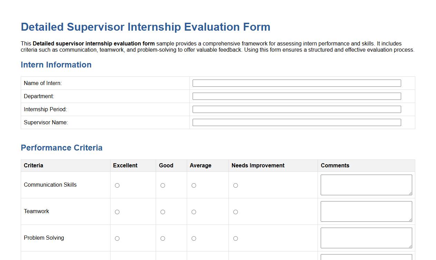Select Average rating for Teamwork
Screen dimensions: 436x260
[x=194, y=212]
